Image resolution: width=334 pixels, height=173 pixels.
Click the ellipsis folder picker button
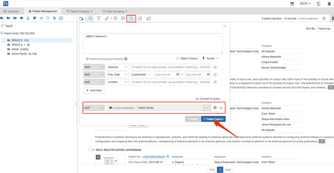(207, 108)
